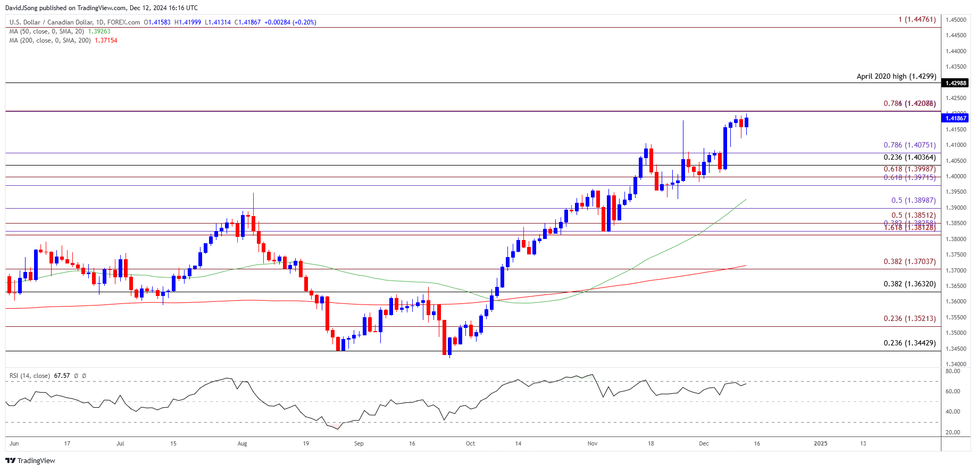Click Sep on the date axis
This screenshot has width=976, height=470.
tap(359, 443)
